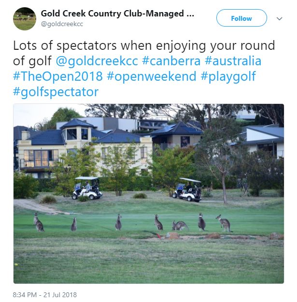Open the tweet options chevron menu
Image resolution: width=297 pixels, height=302 pixels.
[279, 19]
